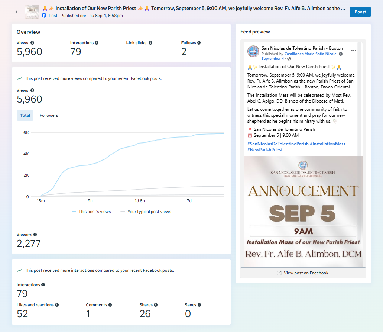Click the Overview heading

click(x=28, y=32)
